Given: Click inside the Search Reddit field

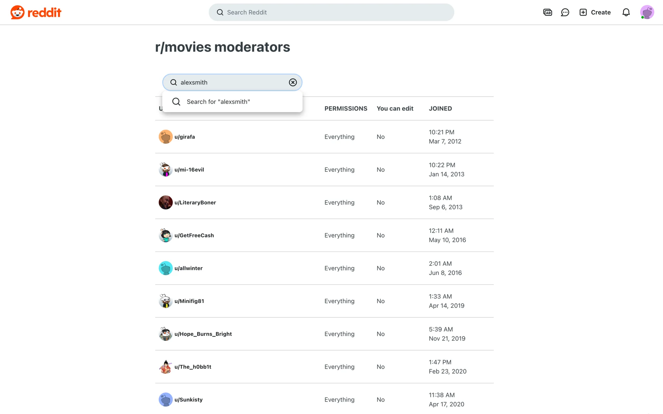Looking at the screenshot, I should (331, 12).
